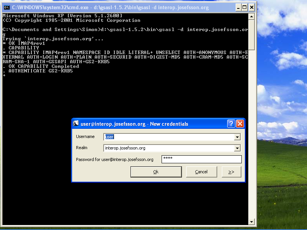The width and height of the screenshot is (307, 230).
Task: Click the scrollbar up arrow icon
Action: coord(252,16)
